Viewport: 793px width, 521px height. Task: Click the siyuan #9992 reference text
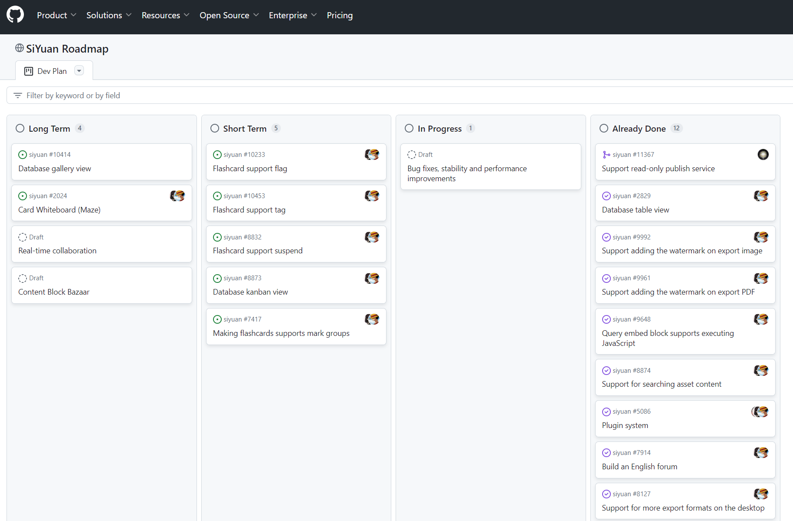pyautogui.click(x=632, y=237)
